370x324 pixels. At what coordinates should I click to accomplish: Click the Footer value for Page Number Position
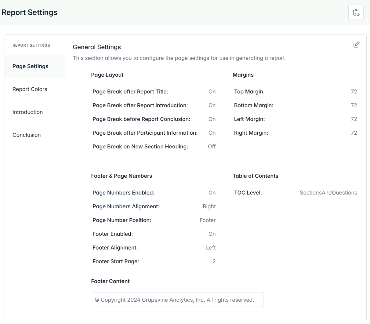pos(208,220)
